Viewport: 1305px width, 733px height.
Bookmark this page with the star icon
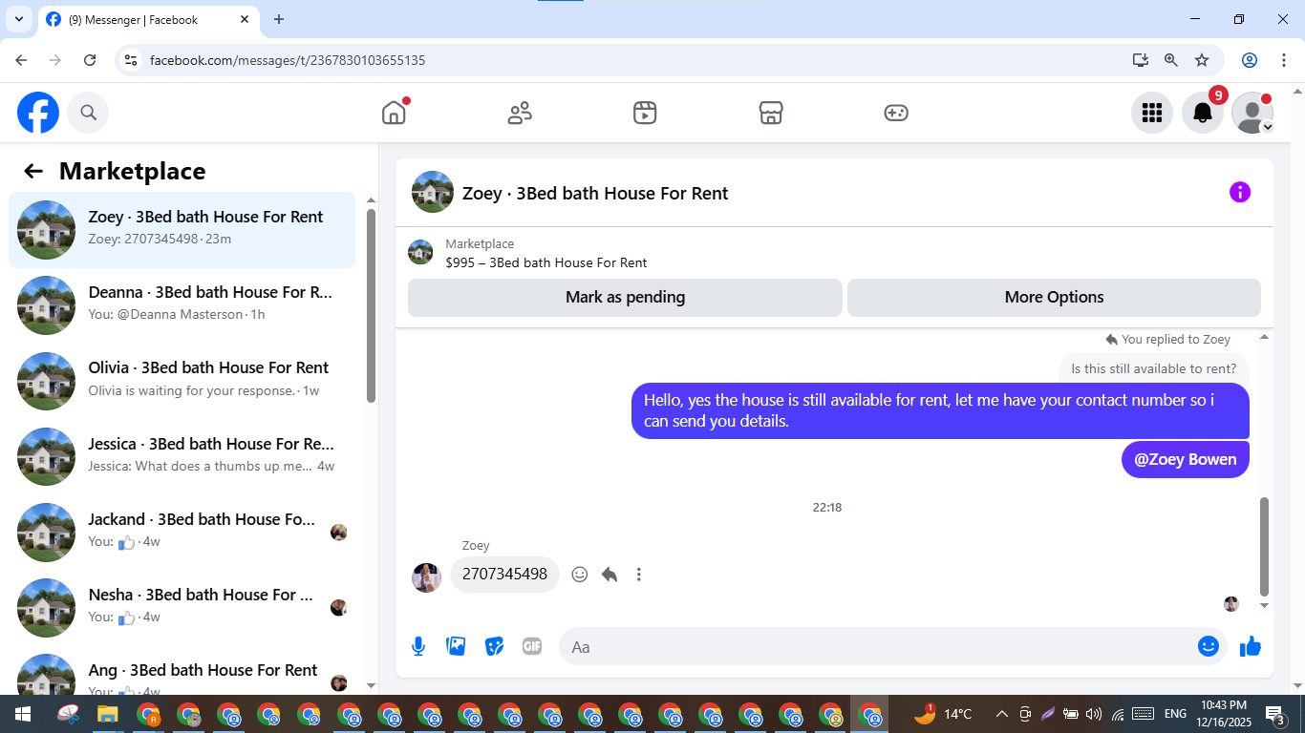1202,60
